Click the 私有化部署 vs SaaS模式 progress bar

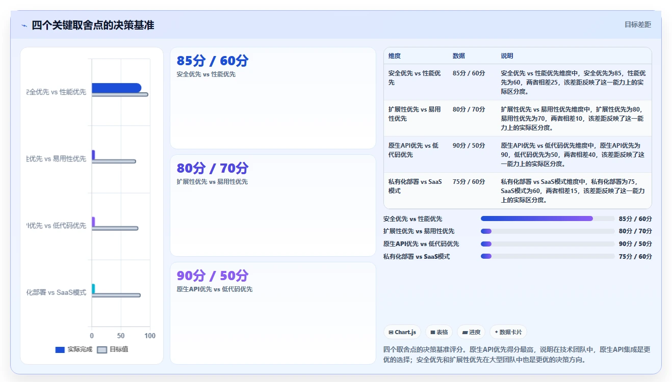tap(548, 257)
